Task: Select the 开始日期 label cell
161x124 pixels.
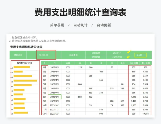Action: [96, 53]
